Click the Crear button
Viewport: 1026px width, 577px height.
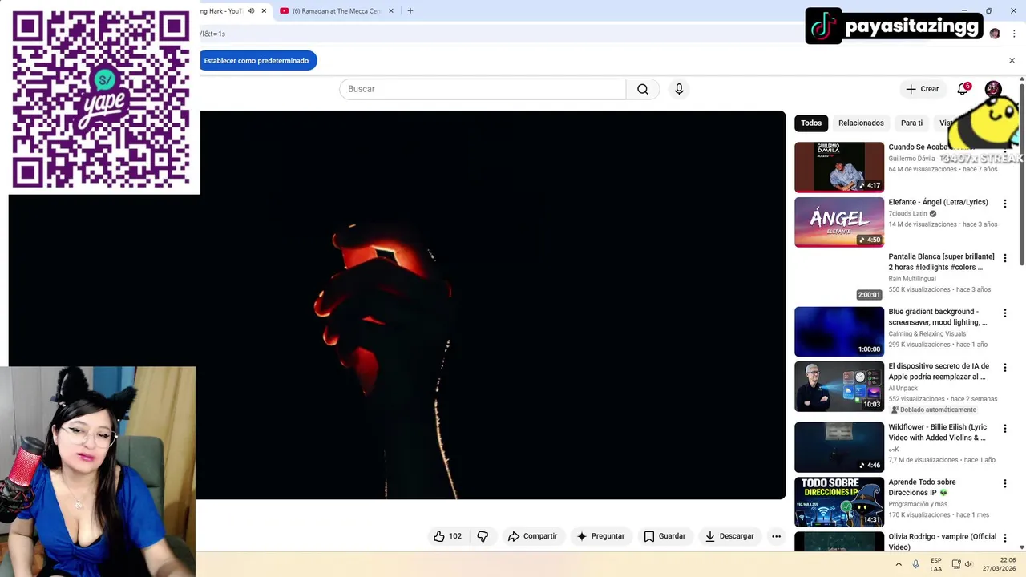(x=922, y=89)
